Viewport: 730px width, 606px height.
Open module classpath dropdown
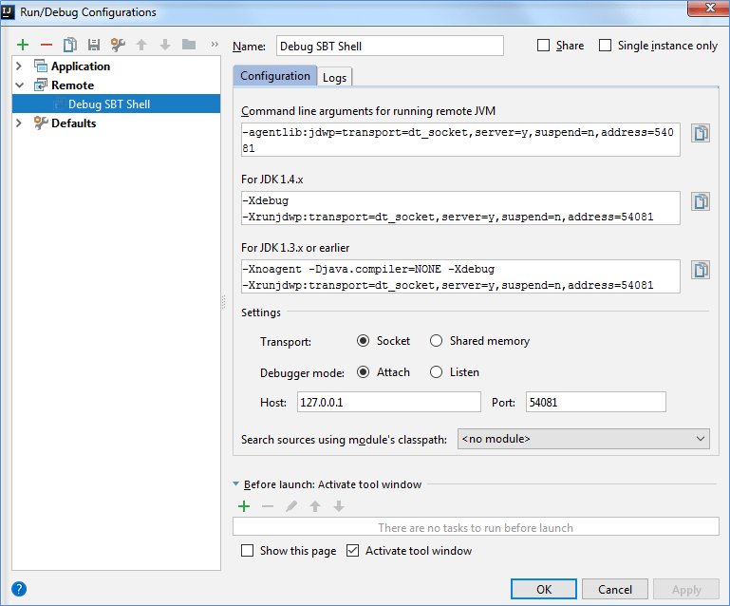click(584, 439)
